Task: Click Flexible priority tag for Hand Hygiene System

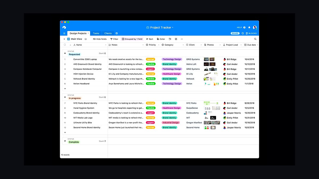Action: (x=150, y=108)
